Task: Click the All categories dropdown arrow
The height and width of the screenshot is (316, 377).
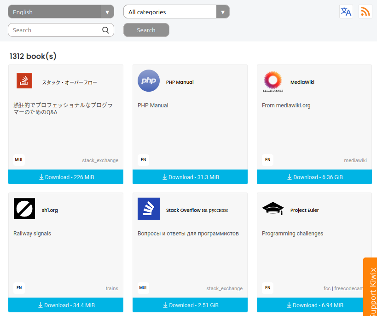Action: [223, 12]
